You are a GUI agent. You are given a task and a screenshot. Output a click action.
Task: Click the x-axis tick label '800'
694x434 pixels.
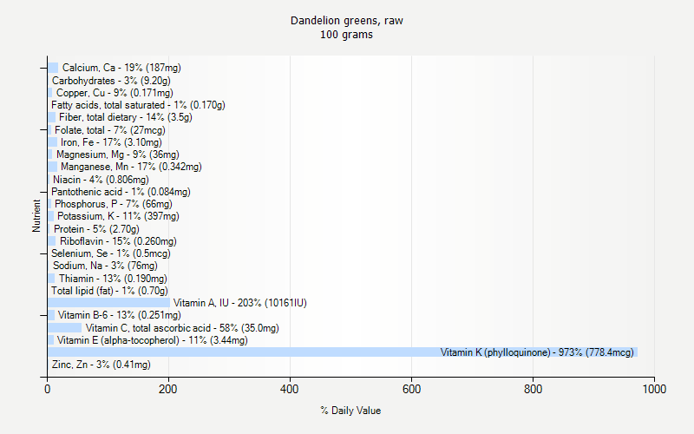click(533, 389)
